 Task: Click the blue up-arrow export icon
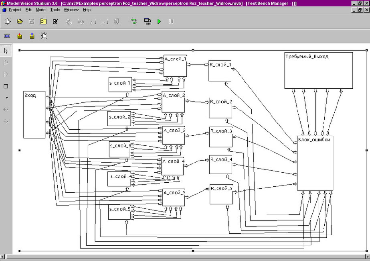tap(32, 36)
